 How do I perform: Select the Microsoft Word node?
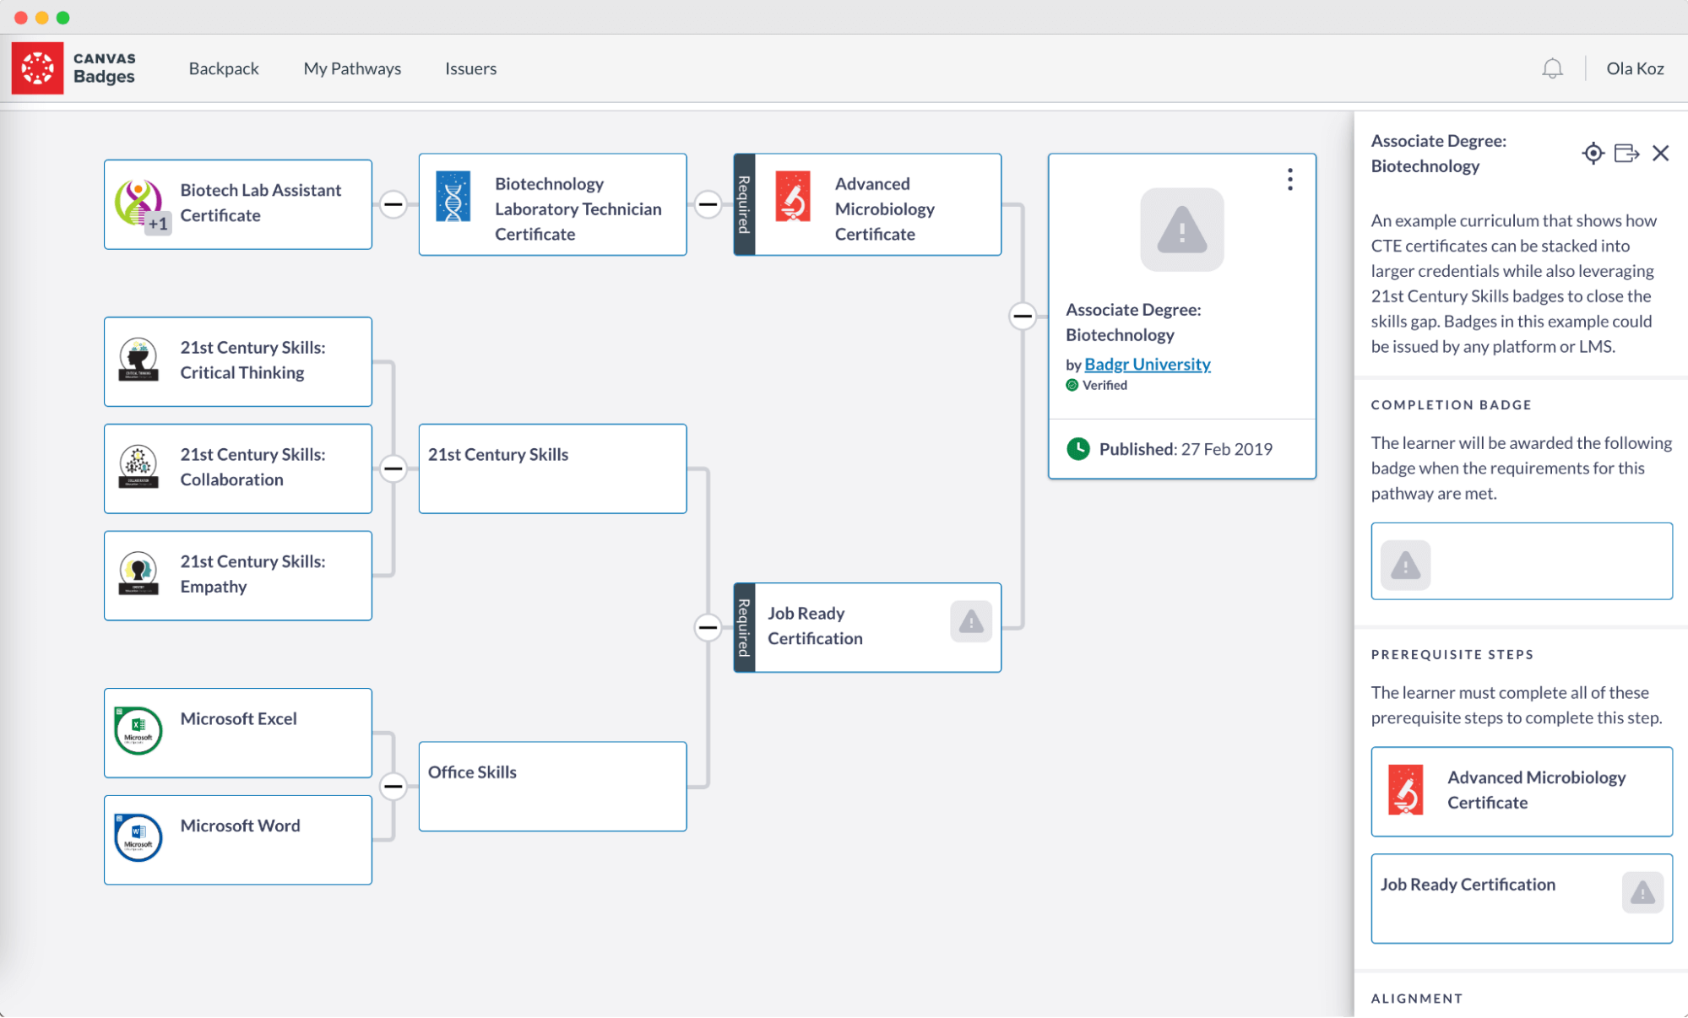click(238, 840)
